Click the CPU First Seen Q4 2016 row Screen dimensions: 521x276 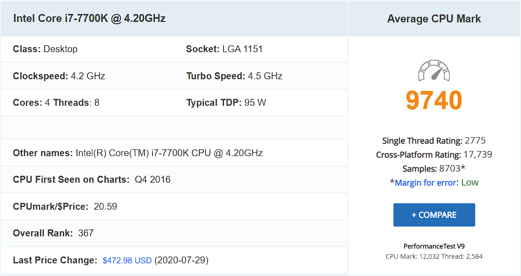click(174, 179)
